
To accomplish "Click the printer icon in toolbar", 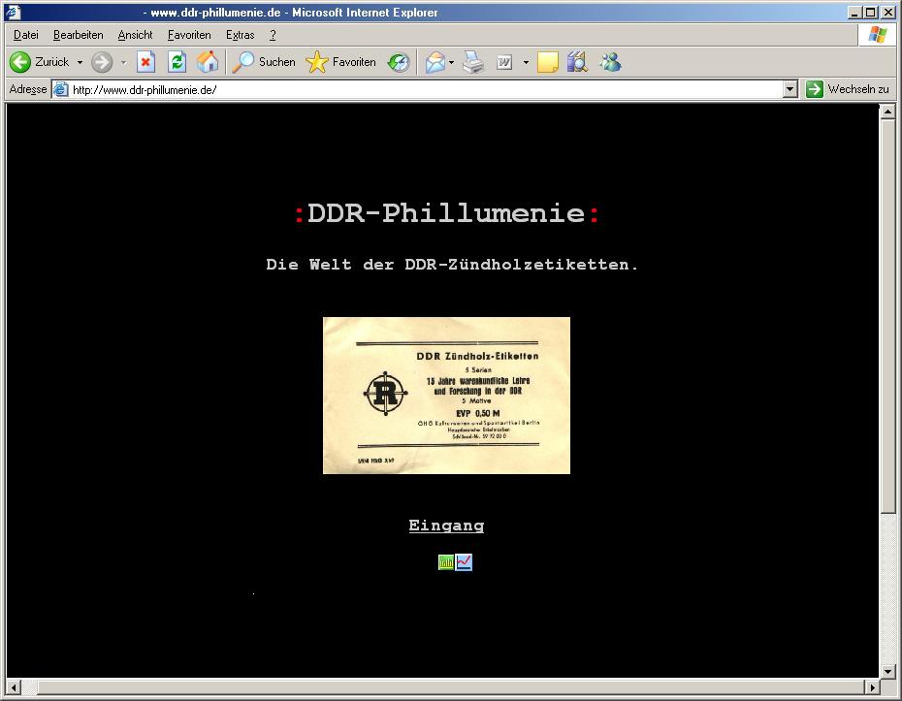I will pos(472,62).
